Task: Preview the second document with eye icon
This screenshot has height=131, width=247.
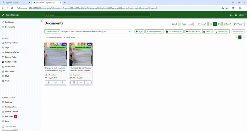Action: 81,82
